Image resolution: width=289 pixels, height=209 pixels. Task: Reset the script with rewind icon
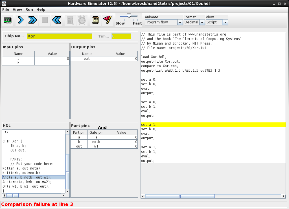tap(56, 20)
